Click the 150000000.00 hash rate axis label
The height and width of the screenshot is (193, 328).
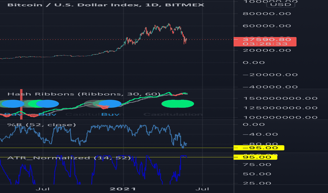pyautogui.click(x=280, y=98)
